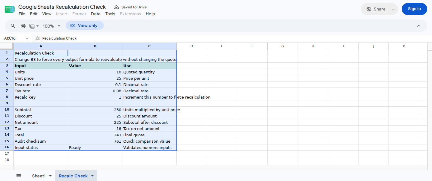The height and width of the screenshot is (181, 432).
Task: Click the Subtotal value 250 cell
Action: 95,110
